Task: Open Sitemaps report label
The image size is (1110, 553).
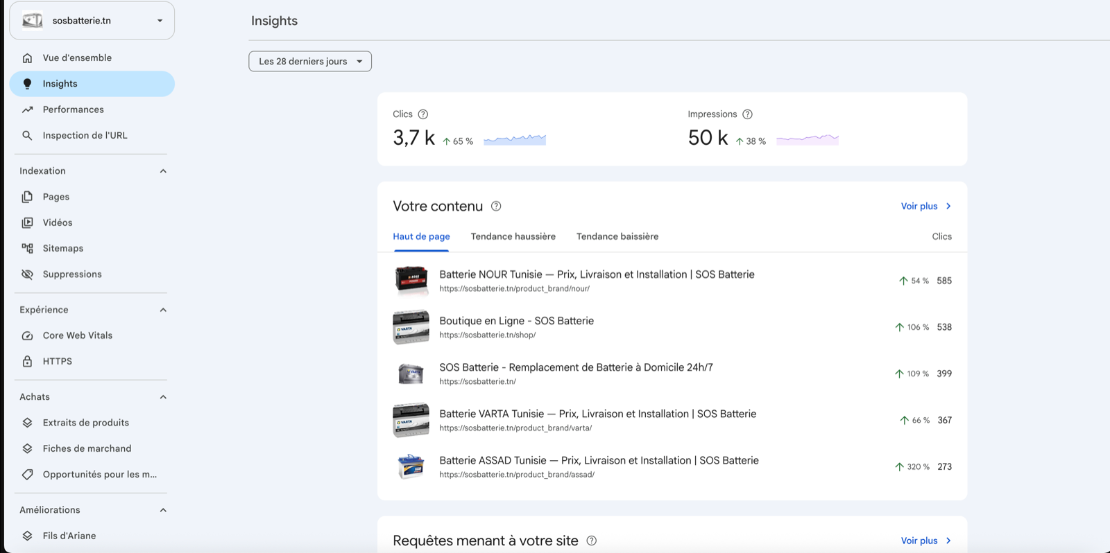Action: (x=62, y=248)
